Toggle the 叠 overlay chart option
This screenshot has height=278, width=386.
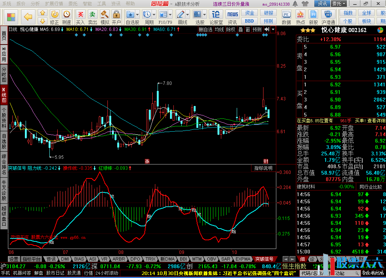(240, 29)
